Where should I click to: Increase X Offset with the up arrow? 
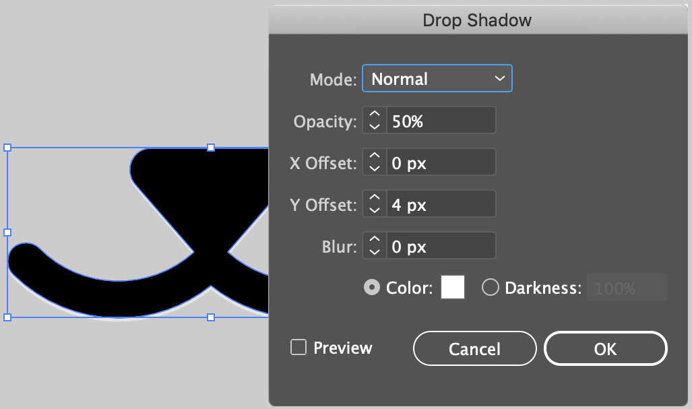375,156
